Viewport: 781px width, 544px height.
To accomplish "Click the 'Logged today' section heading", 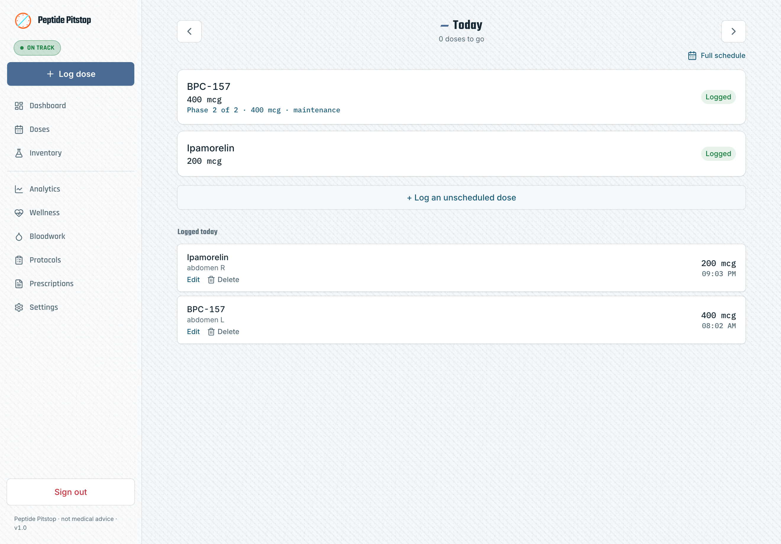I will [197, 231].
